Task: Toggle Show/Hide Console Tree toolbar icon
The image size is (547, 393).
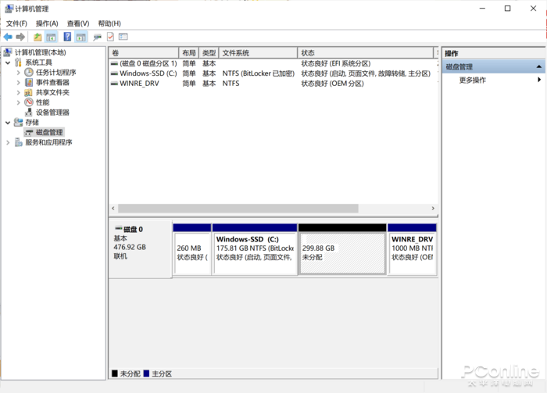Action: pyautogui.click(x=51, y=37)
